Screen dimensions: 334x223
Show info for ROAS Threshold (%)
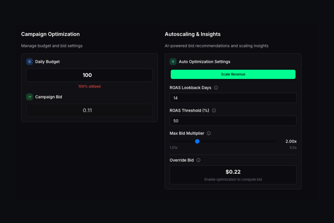pos(214,110)
